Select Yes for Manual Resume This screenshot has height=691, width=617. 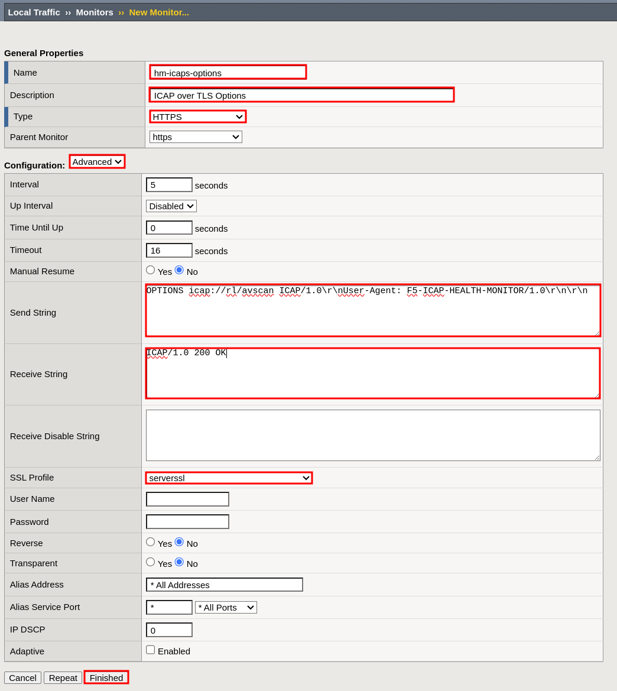click(x=150, y=270)
